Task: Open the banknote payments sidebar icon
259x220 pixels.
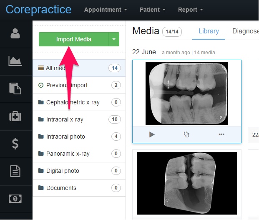Action: 15,199
